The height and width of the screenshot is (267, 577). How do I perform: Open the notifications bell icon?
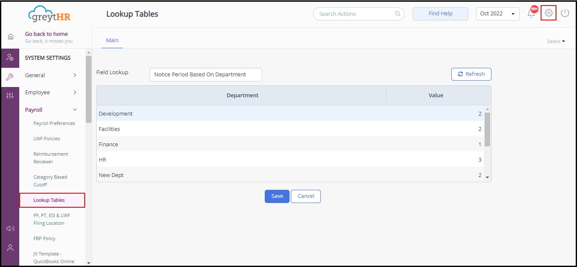[531, 13]
